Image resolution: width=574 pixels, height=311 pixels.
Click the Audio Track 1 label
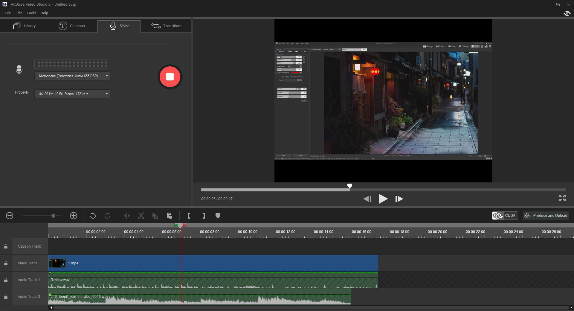(29, 280)
